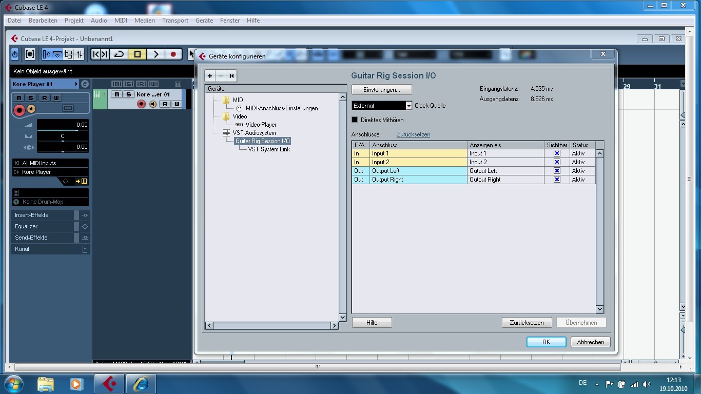Click the Abbrechen button

pyautogui.click(x=591, y=342)
